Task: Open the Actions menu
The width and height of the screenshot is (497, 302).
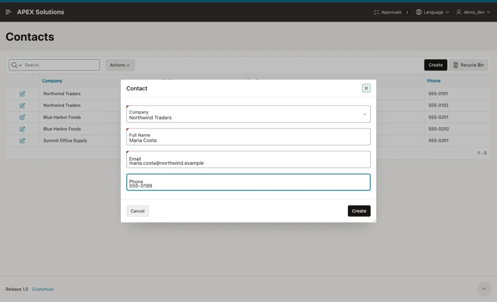Action: pos(120,65)
